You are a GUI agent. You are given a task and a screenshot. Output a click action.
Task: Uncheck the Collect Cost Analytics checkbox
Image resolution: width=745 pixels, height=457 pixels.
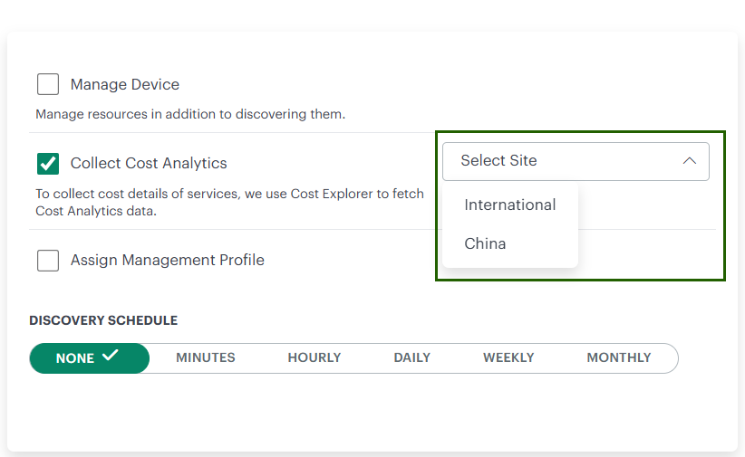click(48, 164)
